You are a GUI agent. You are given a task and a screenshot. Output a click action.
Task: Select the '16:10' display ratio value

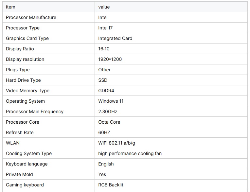point(104,49)
